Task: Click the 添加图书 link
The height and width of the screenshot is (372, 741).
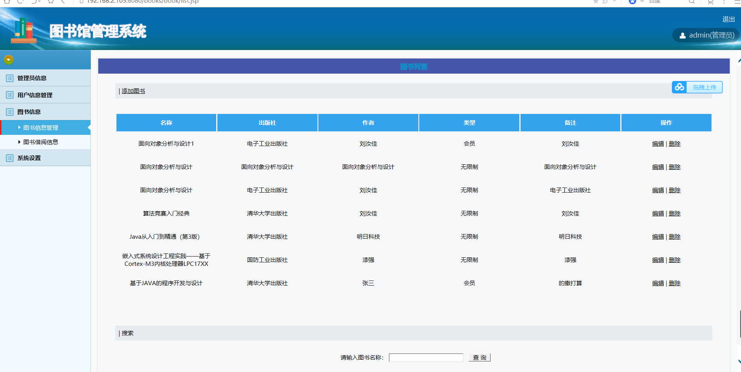Action: (x=133, y=91)
